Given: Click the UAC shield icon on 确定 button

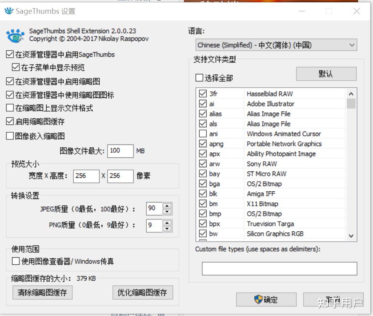Looking at the screenshot, I should (257, 299).
